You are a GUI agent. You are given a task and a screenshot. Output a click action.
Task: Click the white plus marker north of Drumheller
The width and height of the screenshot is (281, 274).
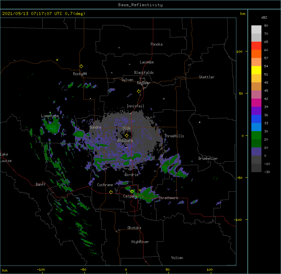pyautogui.click(x=200, y=122)
